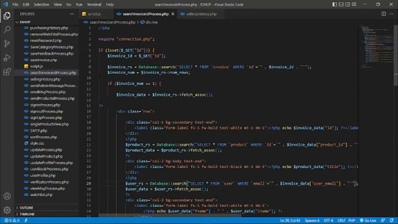Open singleProductView.php in the explorer
Image resolution: width=398 pixels, height=224 pixels.
49,124
